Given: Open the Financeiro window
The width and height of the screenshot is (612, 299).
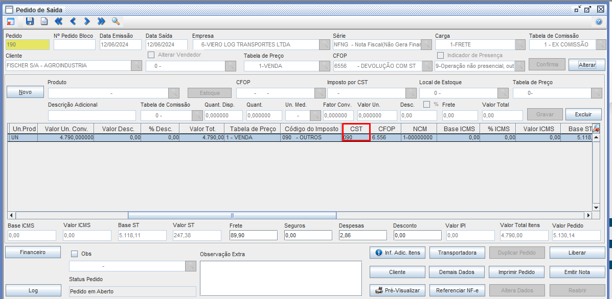Looking at the screenshot, I should 33,252.
